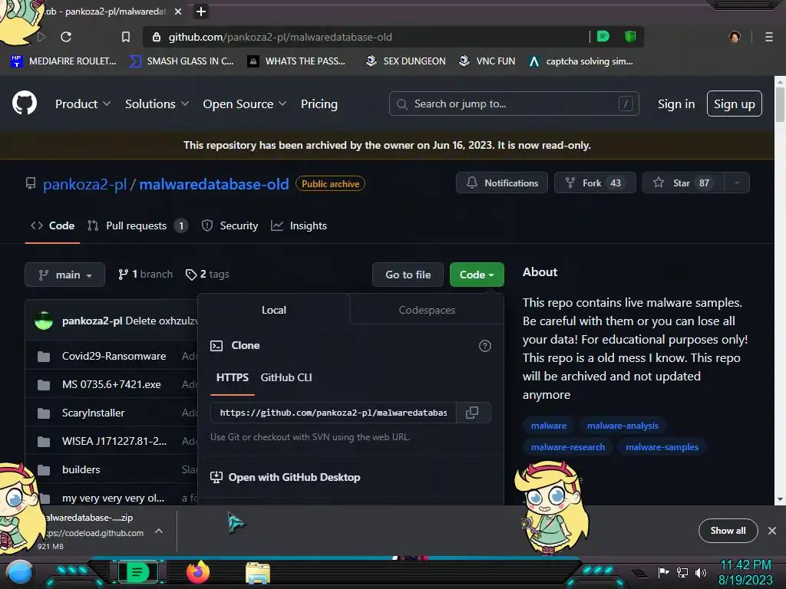Viewport: 786px width, 589px height.
Task: Click the site lock padlock icon
Action: [157, 37]
